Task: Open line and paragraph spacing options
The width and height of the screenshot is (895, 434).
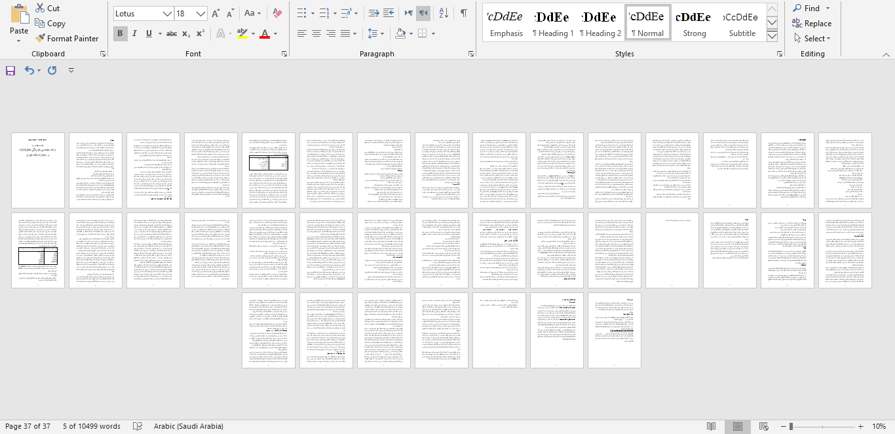Action: (x=373, y=33)
